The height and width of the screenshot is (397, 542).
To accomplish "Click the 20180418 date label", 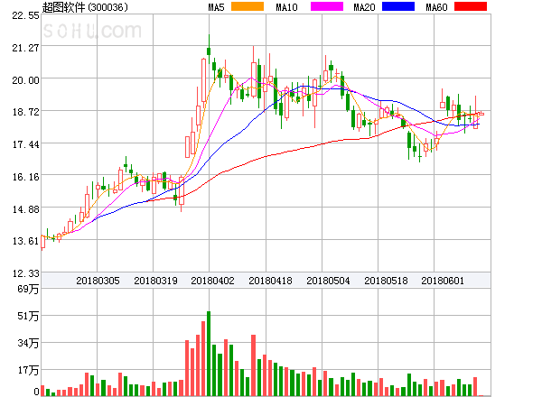I will point(270,281).
